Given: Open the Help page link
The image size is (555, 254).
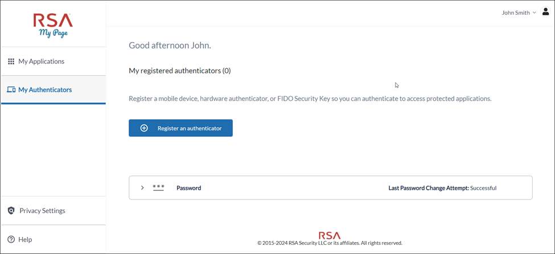Looking at the screenshot, I should (25, 240).
